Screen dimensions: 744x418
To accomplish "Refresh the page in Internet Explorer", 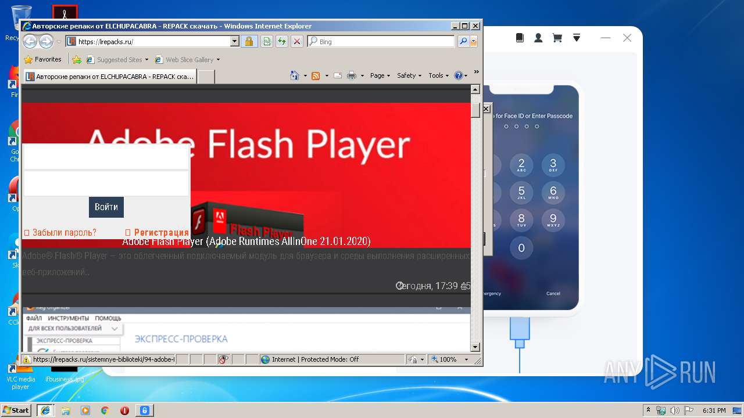I will (x=282, y=41).
